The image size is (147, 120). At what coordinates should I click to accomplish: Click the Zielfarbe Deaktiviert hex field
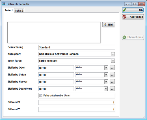point(56,89)
